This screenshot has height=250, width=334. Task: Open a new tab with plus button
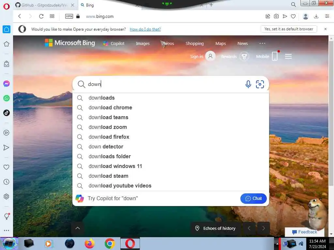point(211,5)
